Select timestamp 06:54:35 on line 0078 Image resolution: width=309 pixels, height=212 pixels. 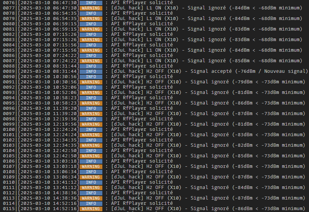[x=48, y=13]
